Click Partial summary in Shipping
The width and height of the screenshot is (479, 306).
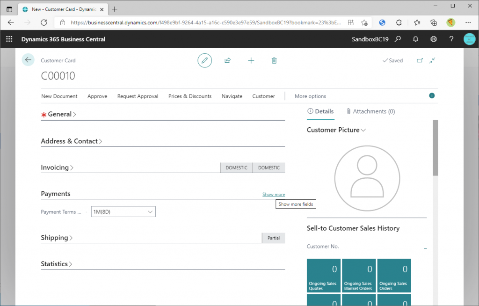pyautogui.click(x=273, y=238)
